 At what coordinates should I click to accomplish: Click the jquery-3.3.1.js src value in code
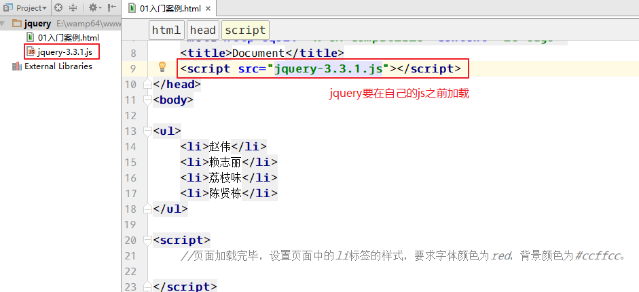pos(329,68)
